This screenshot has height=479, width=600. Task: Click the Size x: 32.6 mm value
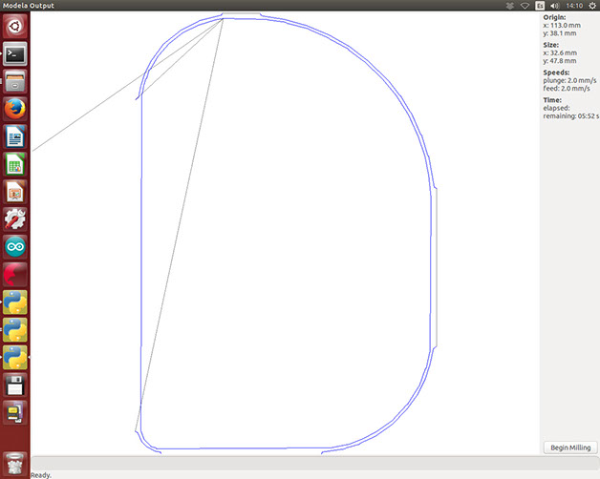click(x=560, y=52)
